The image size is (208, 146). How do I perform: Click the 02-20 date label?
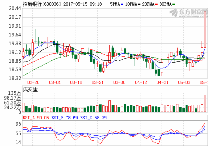[x=33, y=82]
